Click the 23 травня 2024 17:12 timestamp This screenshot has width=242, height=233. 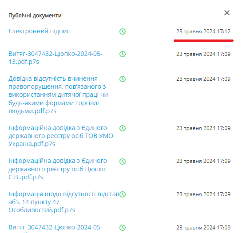tap(203, 32)
